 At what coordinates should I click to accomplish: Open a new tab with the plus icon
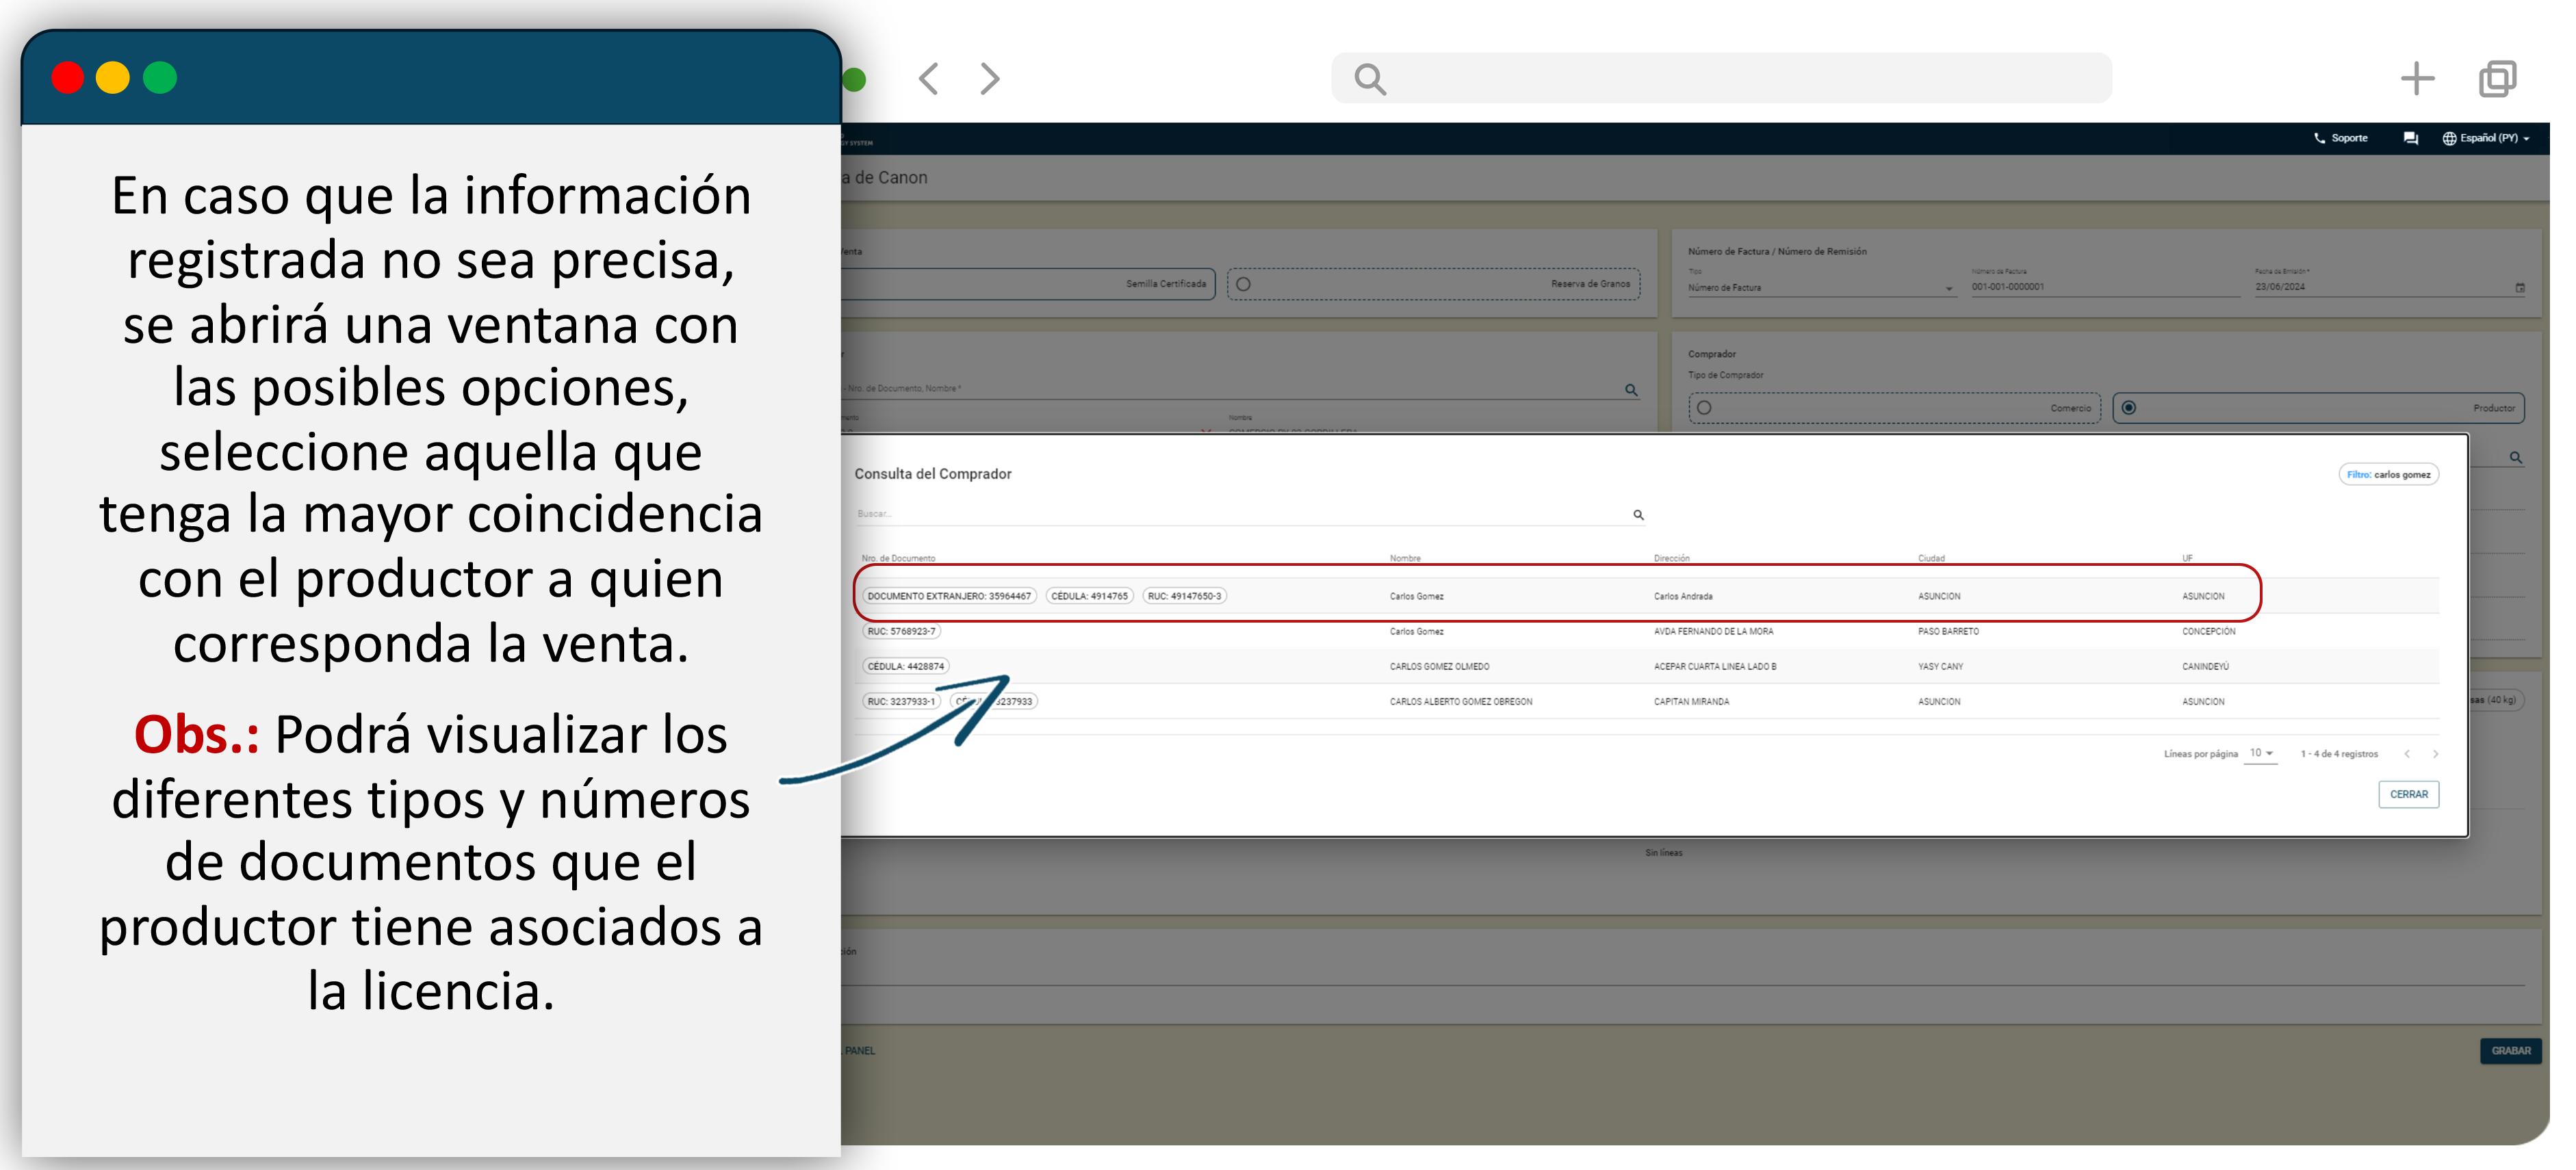coord(2417,78)
